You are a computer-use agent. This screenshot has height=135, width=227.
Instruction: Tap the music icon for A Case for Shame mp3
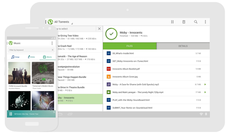(x=109, y=84)
